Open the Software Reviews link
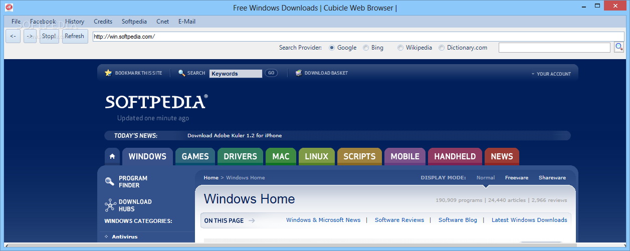630x251 pixels. tap(399, 220)
